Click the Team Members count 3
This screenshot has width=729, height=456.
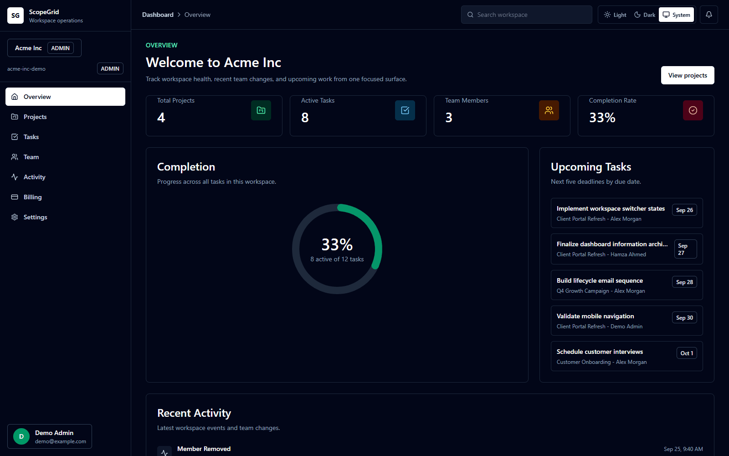(449, 118)
